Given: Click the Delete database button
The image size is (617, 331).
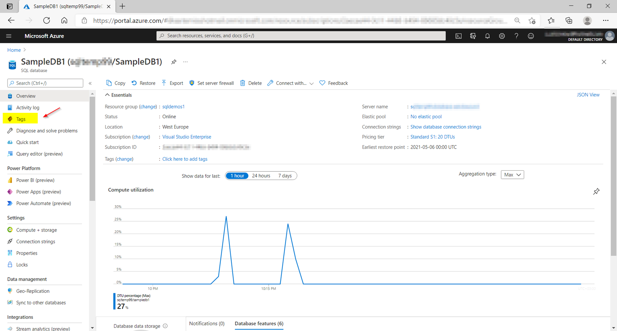Looking at the screenshot, I should coord(251,83).
